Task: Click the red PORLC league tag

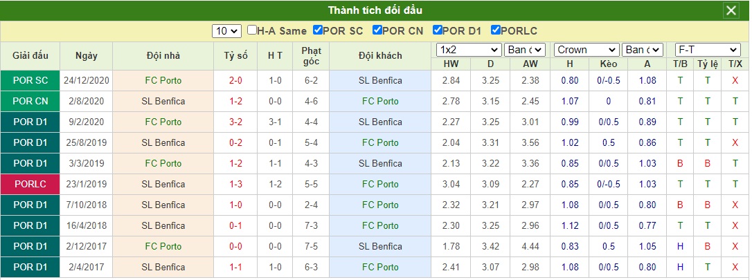Action: tap(30, 185)
